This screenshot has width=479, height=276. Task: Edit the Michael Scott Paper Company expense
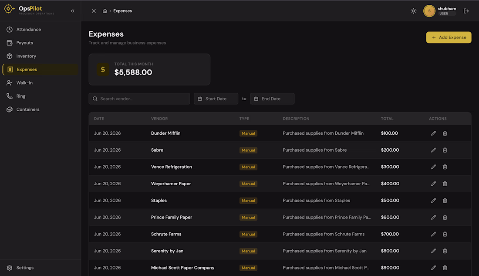pyautogui.click(x=433, y=268)
